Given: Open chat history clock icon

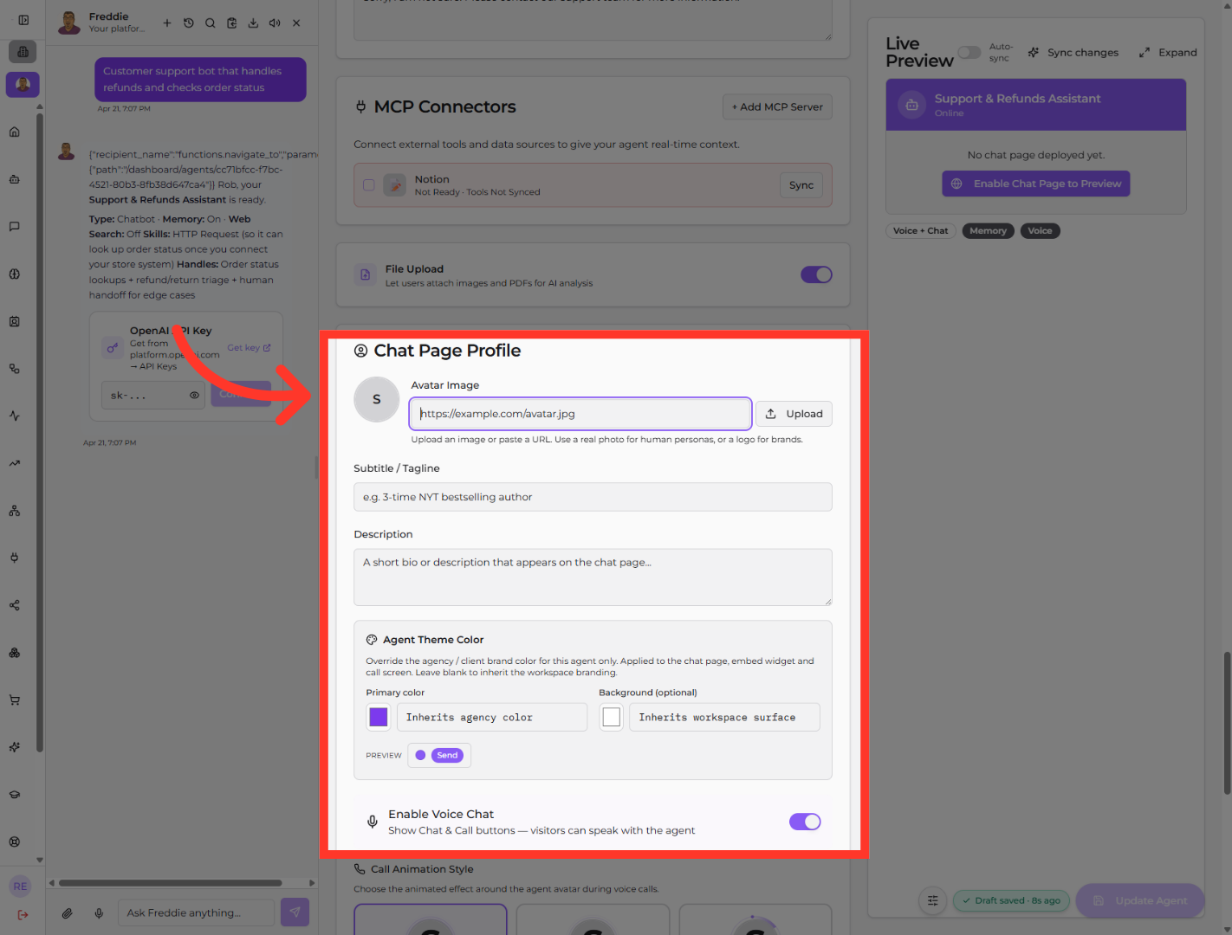Looking at the screenshot, I should tap(189, 23).
